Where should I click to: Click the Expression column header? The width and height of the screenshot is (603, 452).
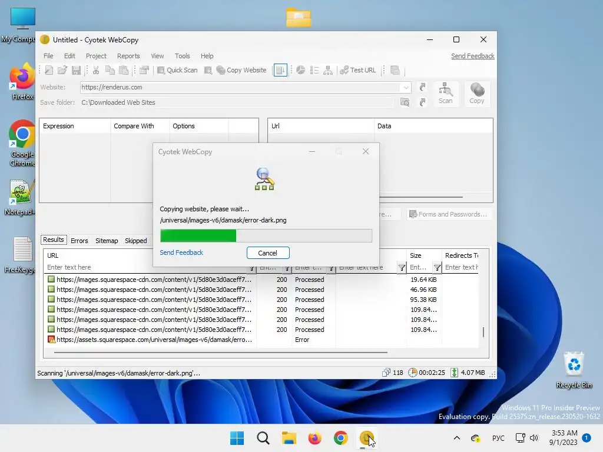point(75,126)
